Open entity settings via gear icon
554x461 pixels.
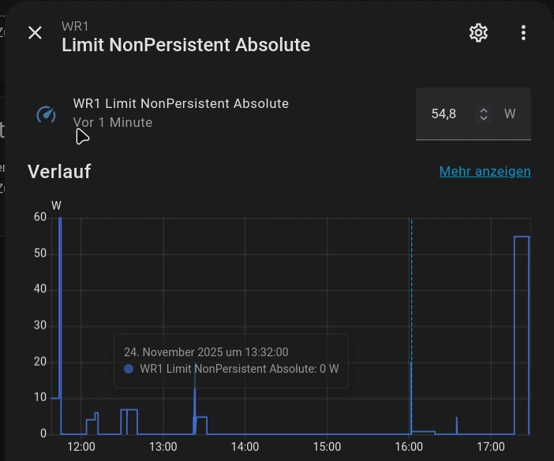point(478,32)
